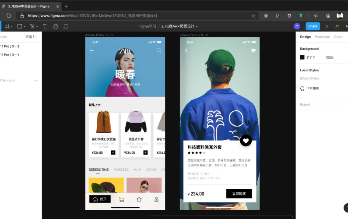Image resolution: width=348 pixels, height=219 pixels.
Task: Open shape tool options dropdown arrow
Action: pos(25,26)
